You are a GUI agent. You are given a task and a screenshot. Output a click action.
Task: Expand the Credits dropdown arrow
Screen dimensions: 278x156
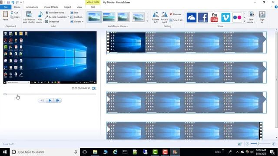(x=83, y=22)
